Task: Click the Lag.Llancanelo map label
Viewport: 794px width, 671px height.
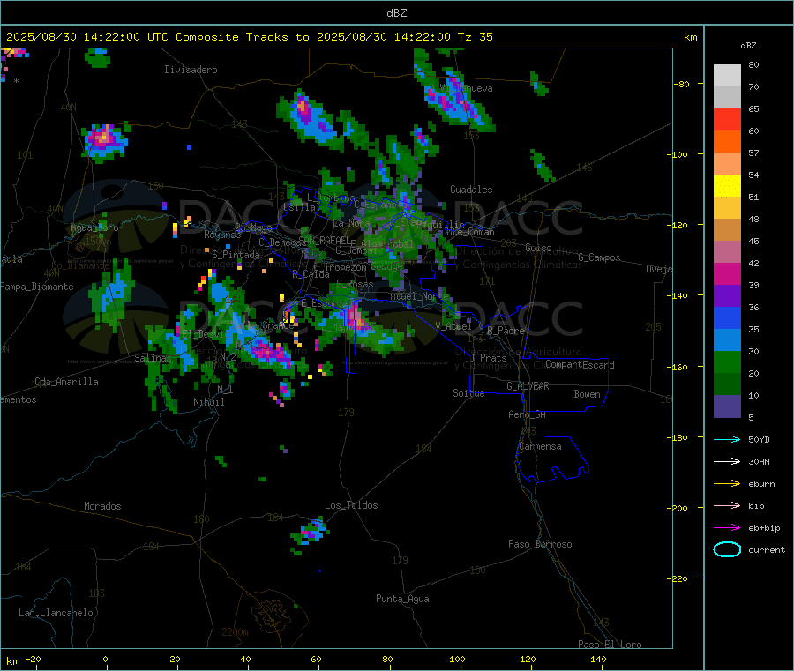Action: click(x=56, y=613)
